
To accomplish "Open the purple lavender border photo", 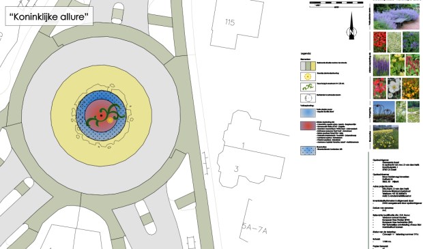I will point(396,17).
